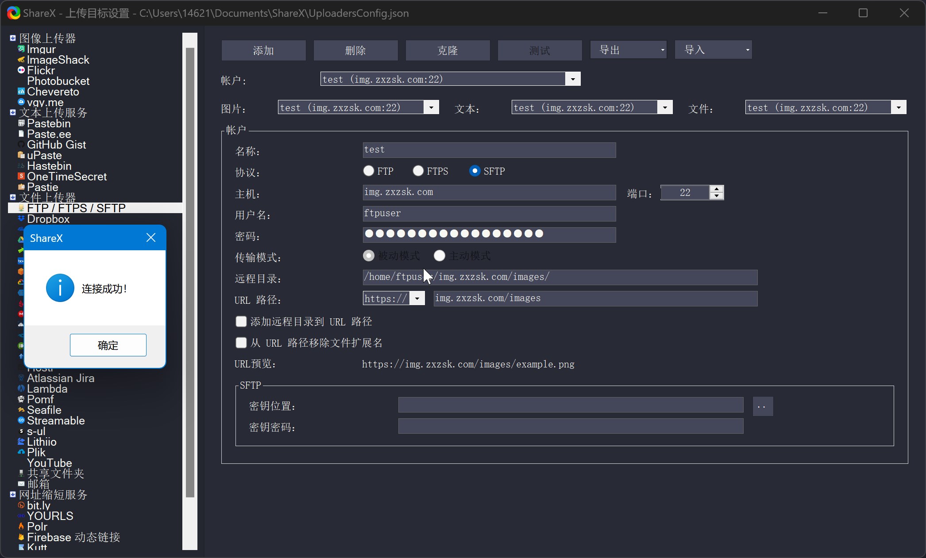Viewport: 926px width, 558px height.
Task: Click the 克隆 button
Action: click(447, 50)
